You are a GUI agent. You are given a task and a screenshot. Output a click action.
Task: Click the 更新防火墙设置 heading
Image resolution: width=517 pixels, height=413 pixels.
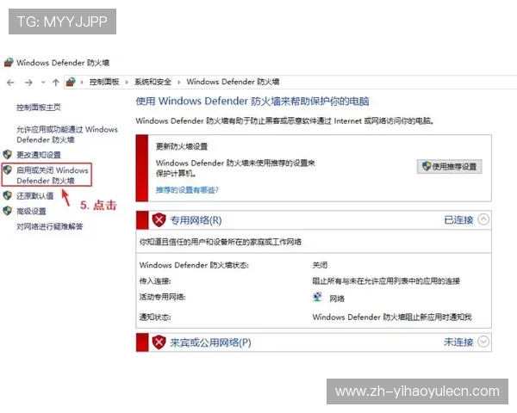[182, 146]
